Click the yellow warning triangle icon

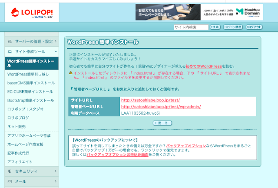71,73
